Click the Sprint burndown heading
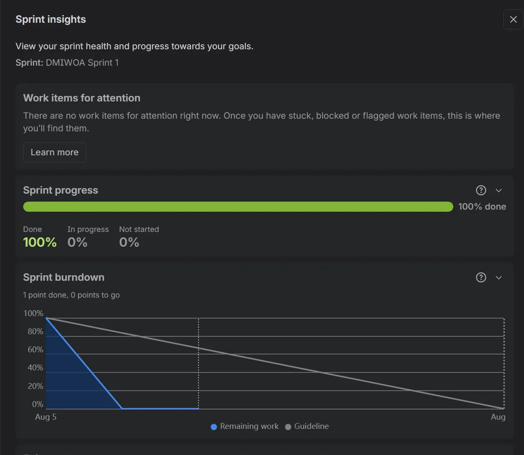Screen dimensions: 524x455 [64, 277]
